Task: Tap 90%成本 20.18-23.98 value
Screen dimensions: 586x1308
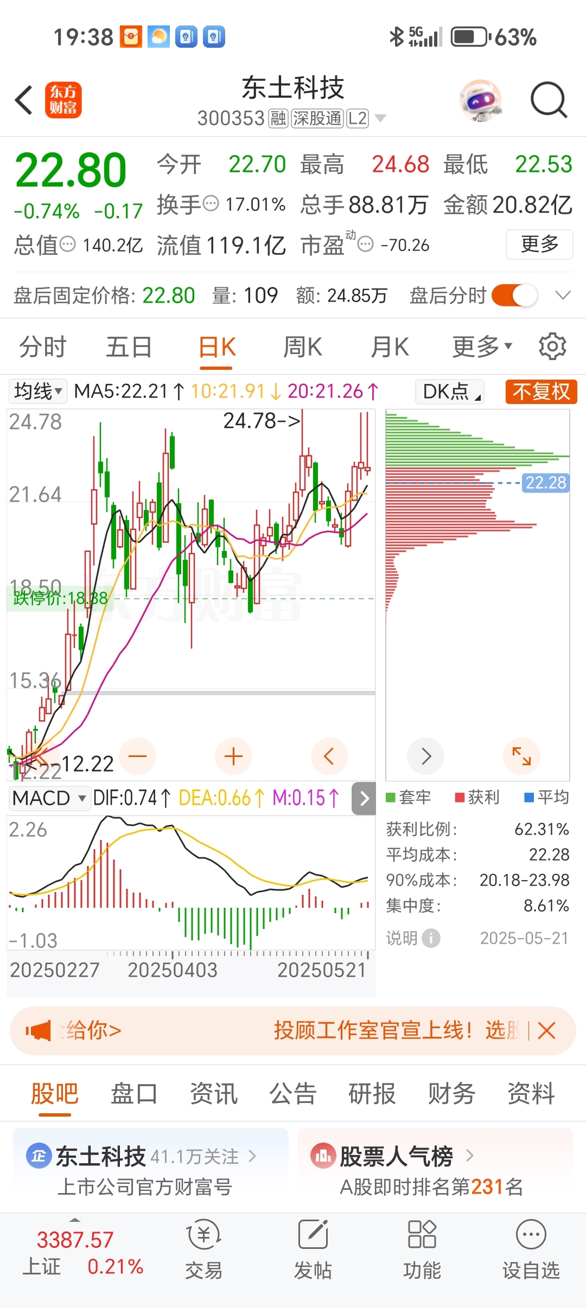Action: [x=524, y=880]
